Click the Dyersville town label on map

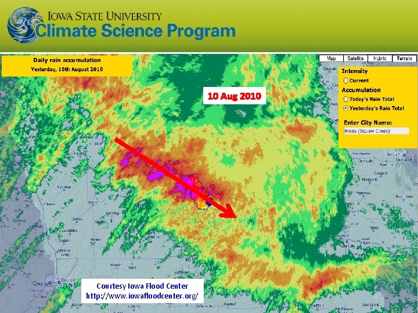(x=365, y=161)
